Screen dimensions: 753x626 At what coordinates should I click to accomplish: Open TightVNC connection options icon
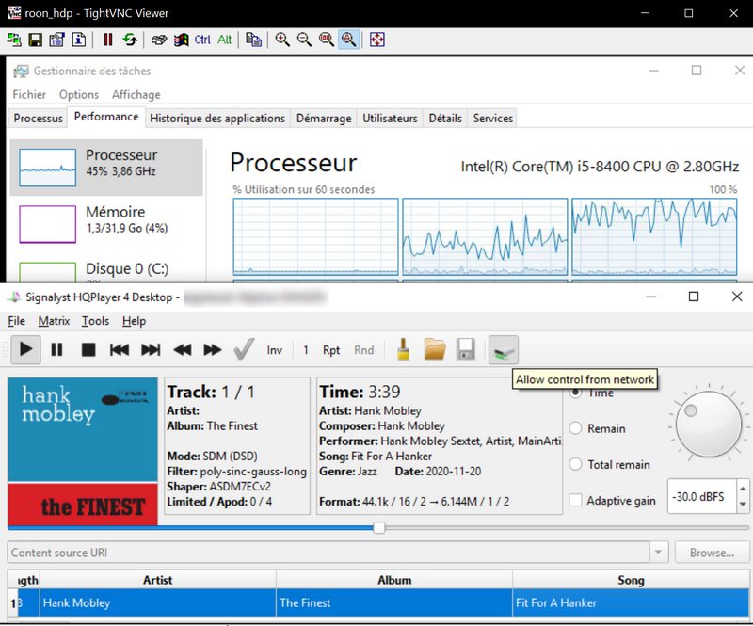coord(57,40)
